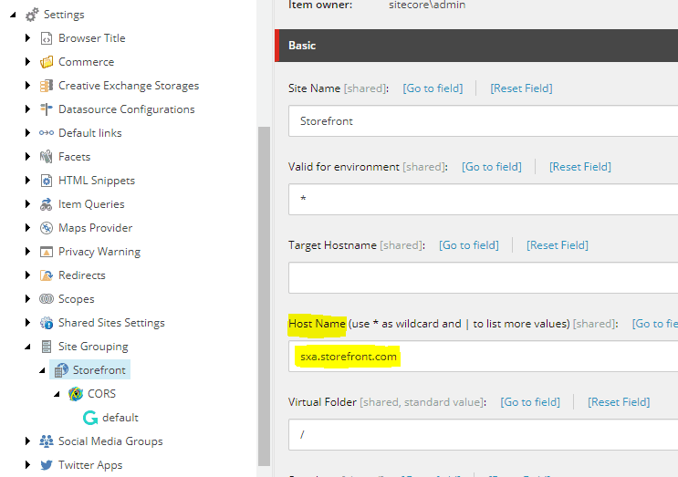Screen dimensions: 678x477
Task: Expand the Datasource Configurations node
Action: click(x=27, y=109)
